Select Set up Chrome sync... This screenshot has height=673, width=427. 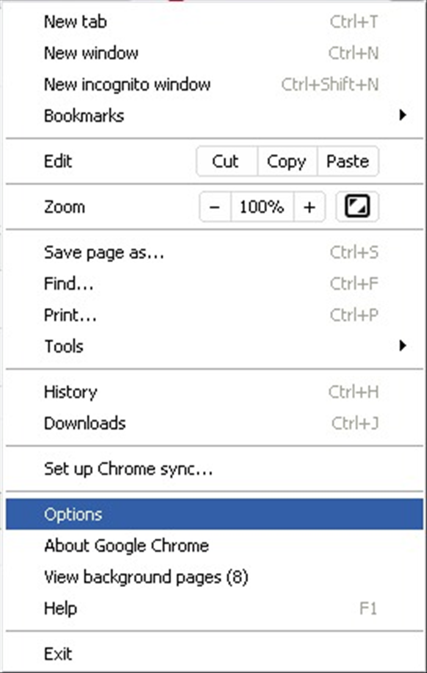coord(214,468)
